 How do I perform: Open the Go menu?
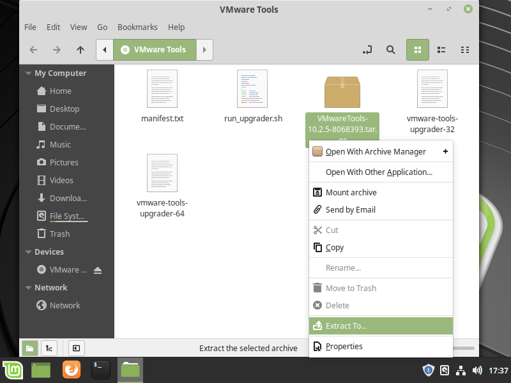(x=102, y=27)
